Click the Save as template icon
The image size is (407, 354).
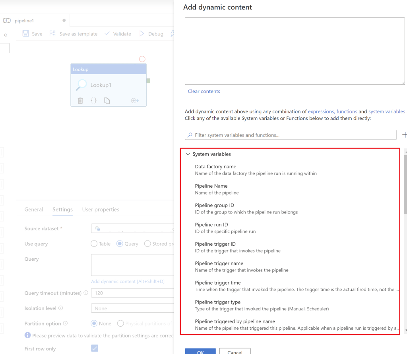[x=52, y=34]
